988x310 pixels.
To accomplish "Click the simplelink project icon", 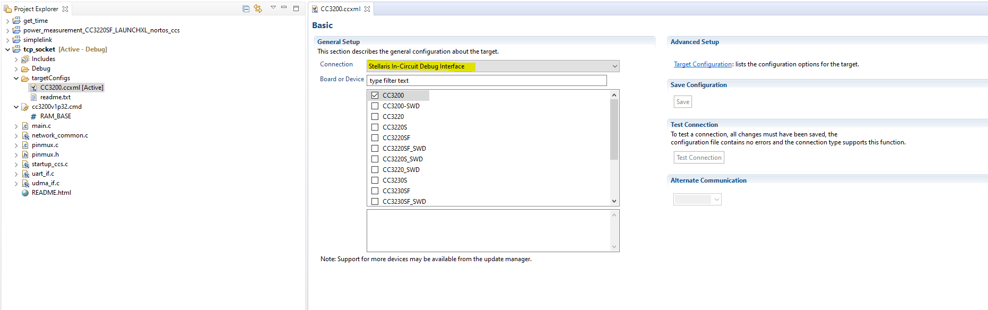I will click(16, 40).
